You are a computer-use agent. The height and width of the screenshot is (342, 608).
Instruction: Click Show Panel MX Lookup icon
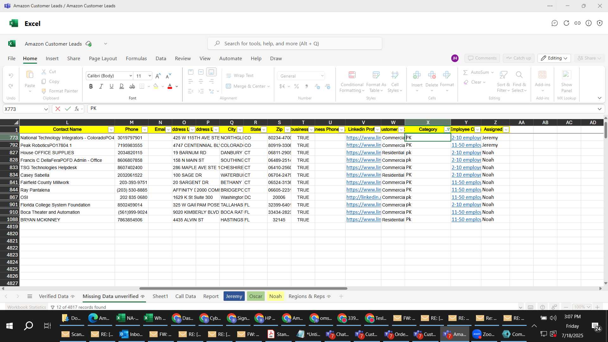click(x=567, y=75)
